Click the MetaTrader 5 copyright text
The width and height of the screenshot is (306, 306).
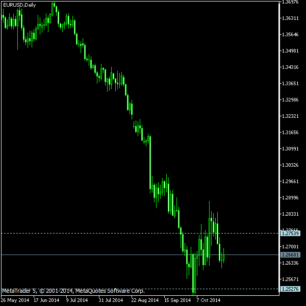coord(73,291)
